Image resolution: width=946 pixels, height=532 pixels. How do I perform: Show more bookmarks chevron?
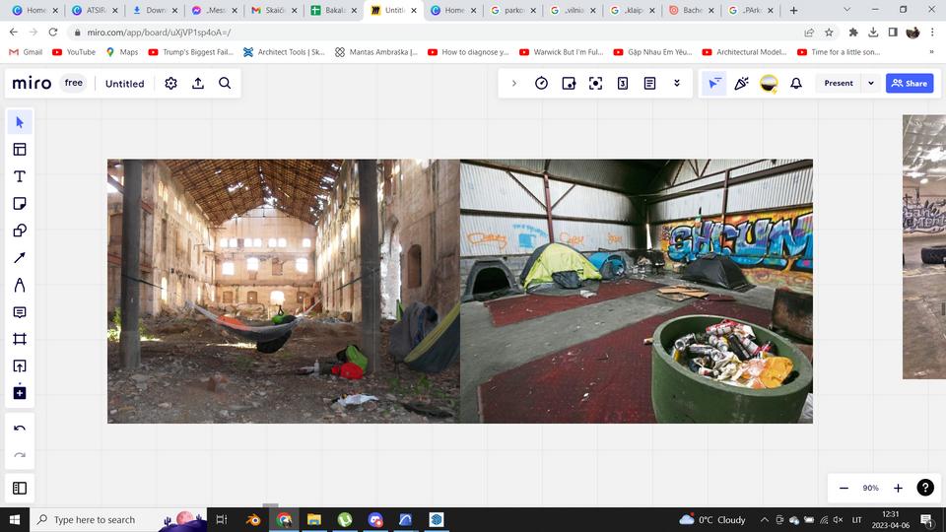point(931,52)
